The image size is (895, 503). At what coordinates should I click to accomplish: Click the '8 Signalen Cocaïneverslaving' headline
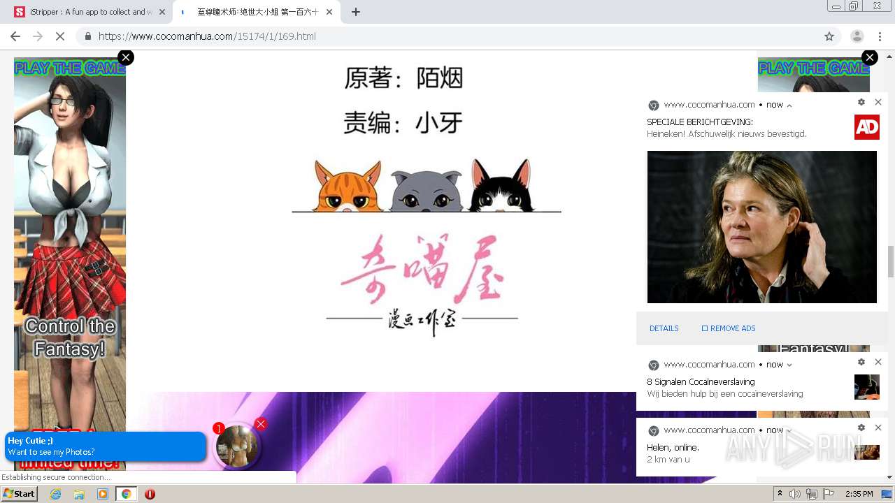click(x=701, y=382)
